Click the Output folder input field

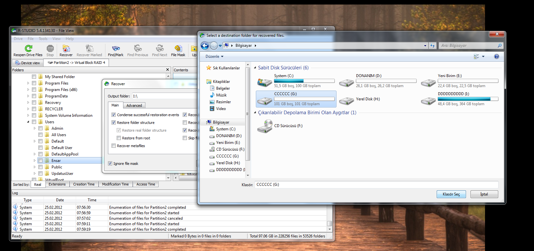click(164, 96)
